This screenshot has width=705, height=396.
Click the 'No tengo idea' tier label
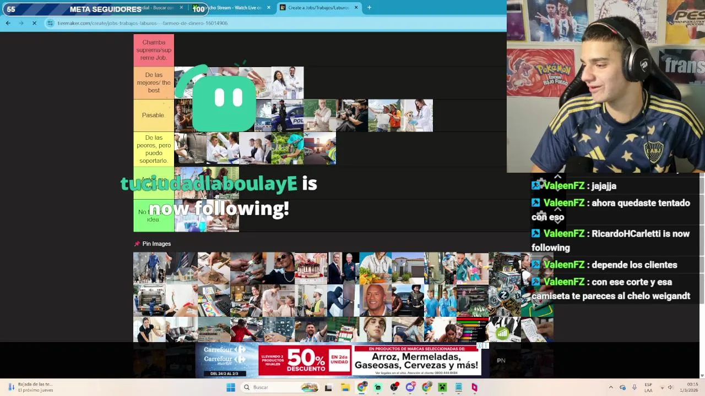[154, 216]
